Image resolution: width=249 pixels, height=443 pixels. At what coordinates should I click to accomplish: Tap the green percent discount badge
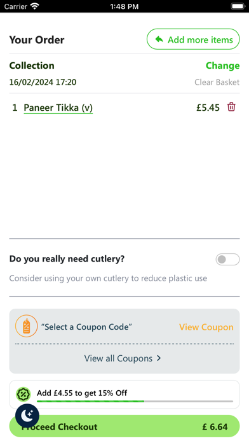(24, 394)
